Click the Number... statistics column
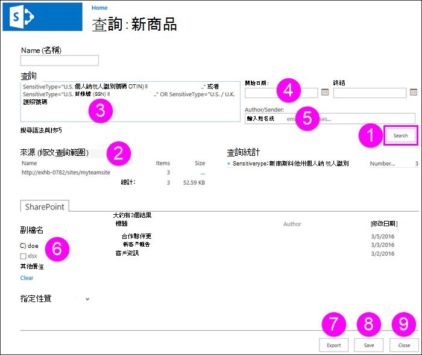Image resolution: width=422 pixels, height=355 pixels. (382, 164)
